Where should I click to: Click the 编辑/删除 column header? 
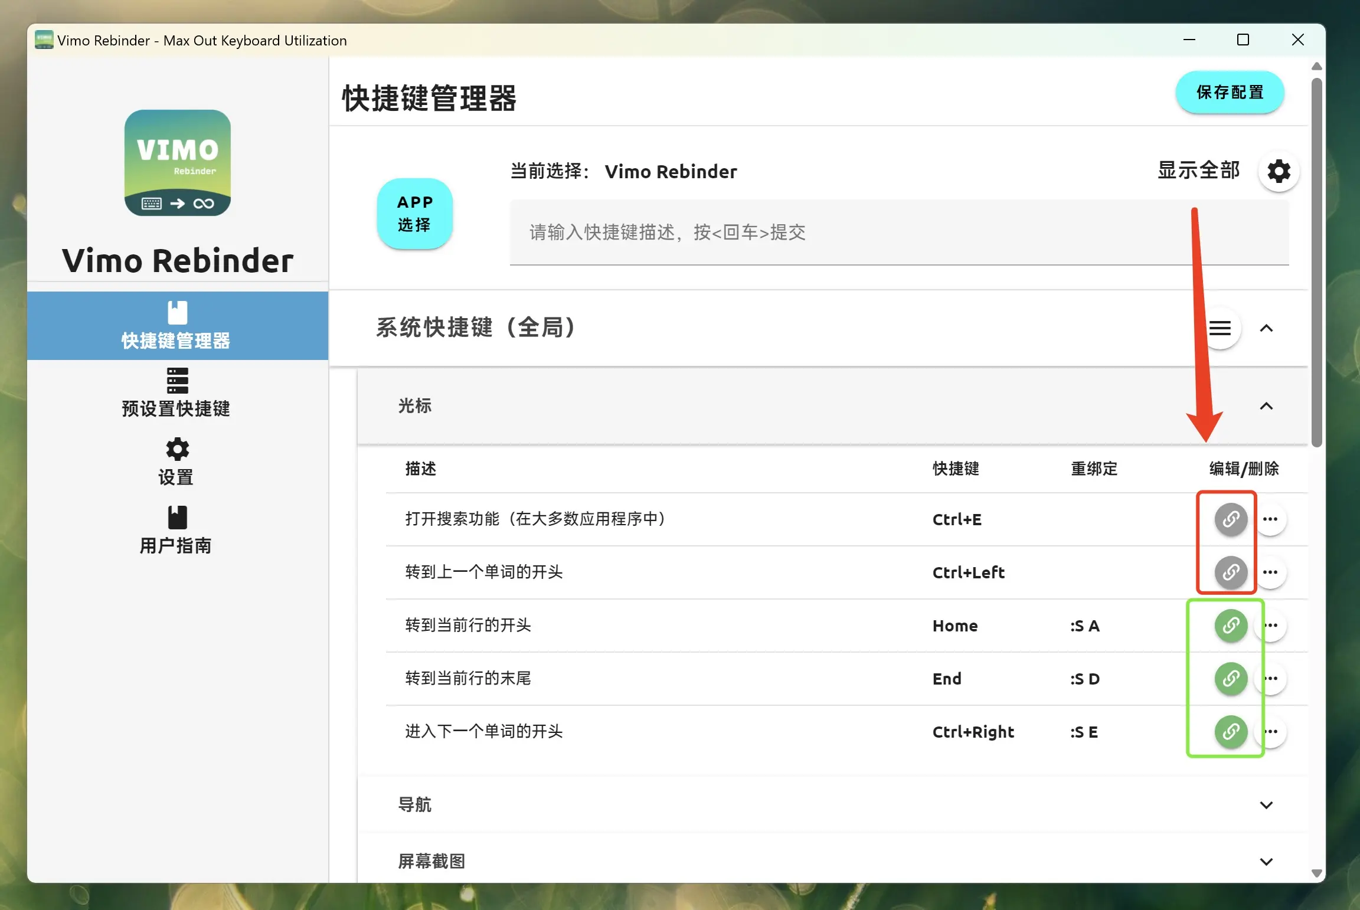coord(1244,469)
